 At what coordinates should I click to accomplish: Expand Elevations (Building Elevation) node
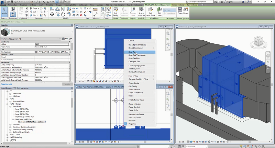pyautogui.click(x=10, y=126)
